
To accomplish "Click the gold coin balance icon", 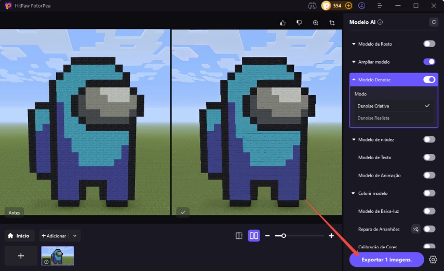I will click(x=326, y=6).
